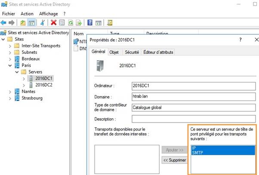Collapse the Sites node

(x=3, y=39)
